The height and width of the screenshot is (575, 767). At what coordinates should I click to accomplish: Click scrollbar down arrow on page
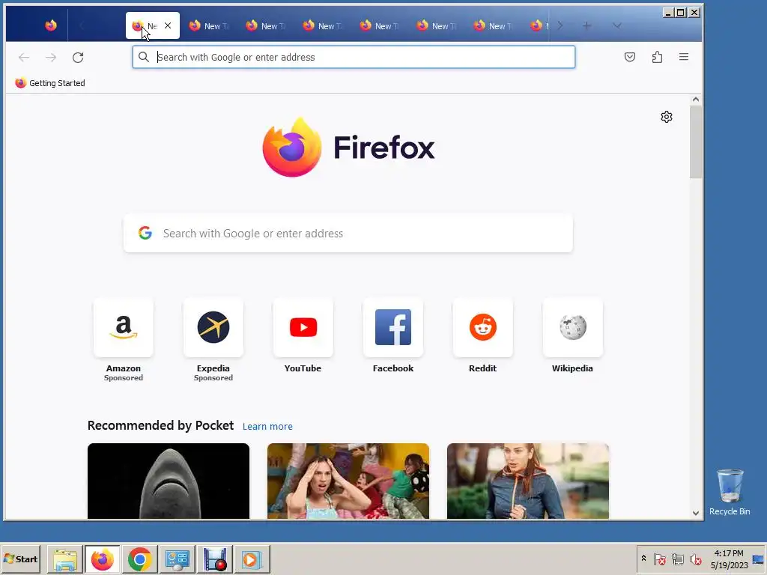pos(696,513)
